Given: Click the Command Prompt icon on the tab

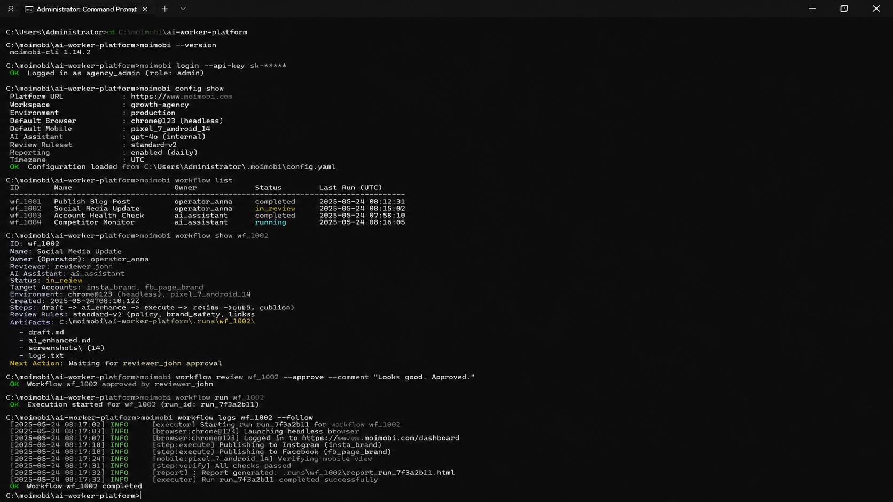Looking at the screenshot, I should point(29,9).
